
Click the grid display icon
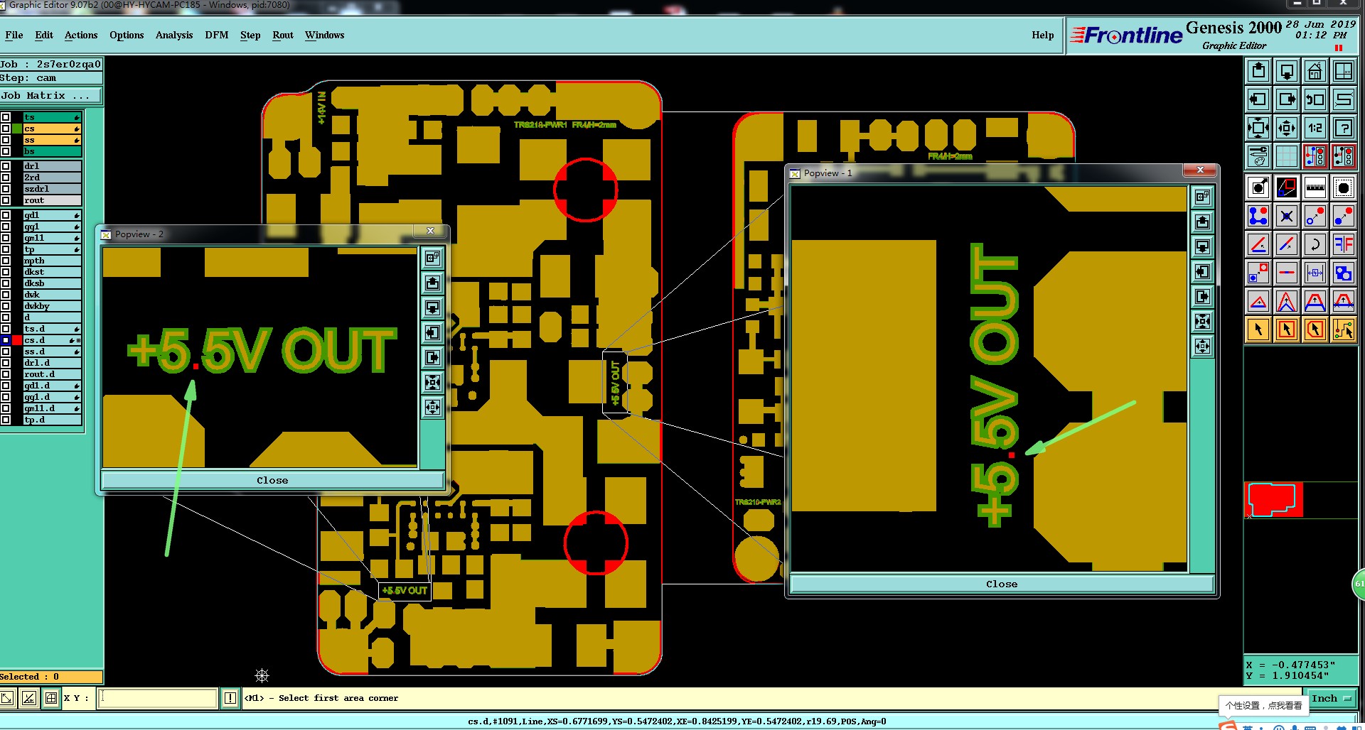[1286, 156]
